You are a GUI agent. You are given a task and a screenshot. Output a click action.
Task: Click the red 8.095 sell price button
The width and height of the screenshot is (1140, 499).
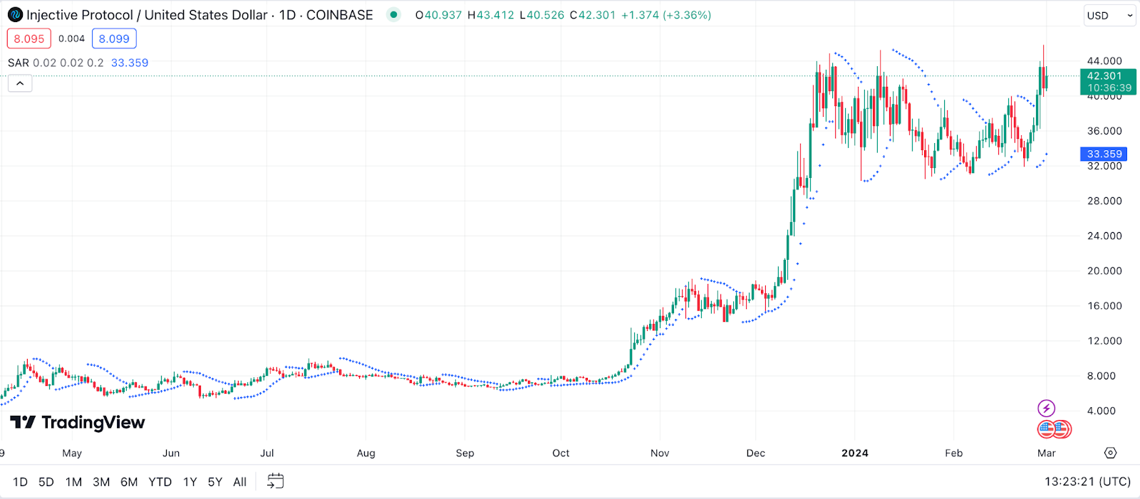pyautogui.click(x=29, y=39)
